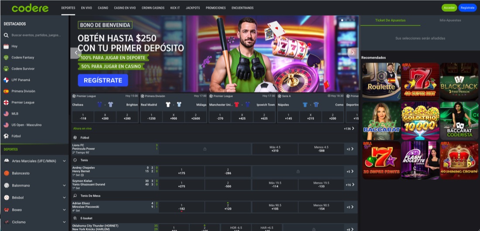Select MLB US flag icon
The height and width of the screenshot is (231, 480).
(6, 113)
